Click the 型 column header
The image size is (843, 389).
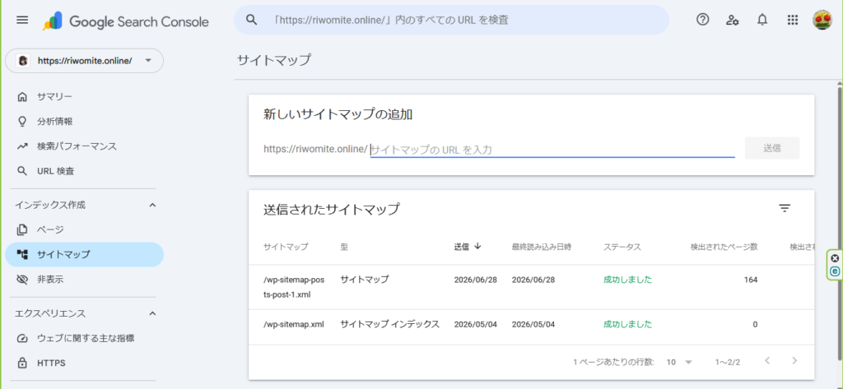point(345,247)
